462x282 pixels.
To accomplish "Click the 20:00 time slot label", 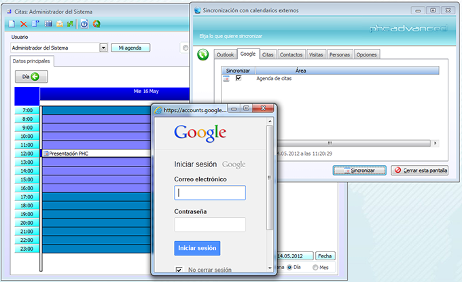I will coord(27,223).
